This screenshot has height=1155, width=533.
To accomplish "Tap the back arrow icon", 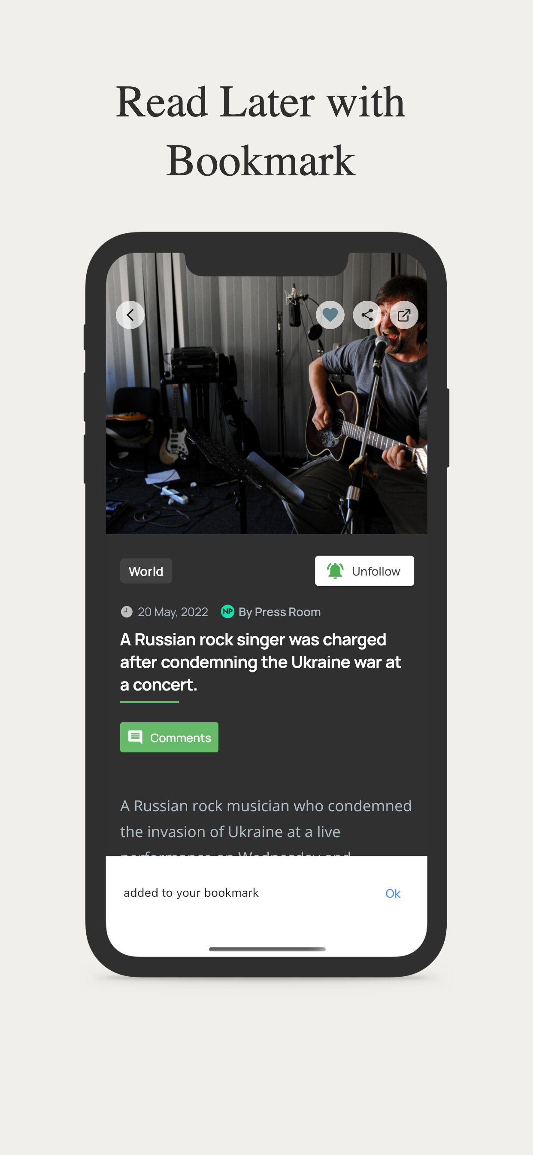I will tap(130, 315).
